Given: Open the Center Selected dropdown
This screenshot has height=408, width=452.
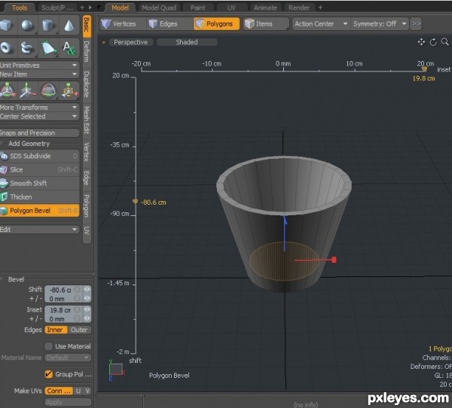Looking at the screenshot, I should coord(39,117).
